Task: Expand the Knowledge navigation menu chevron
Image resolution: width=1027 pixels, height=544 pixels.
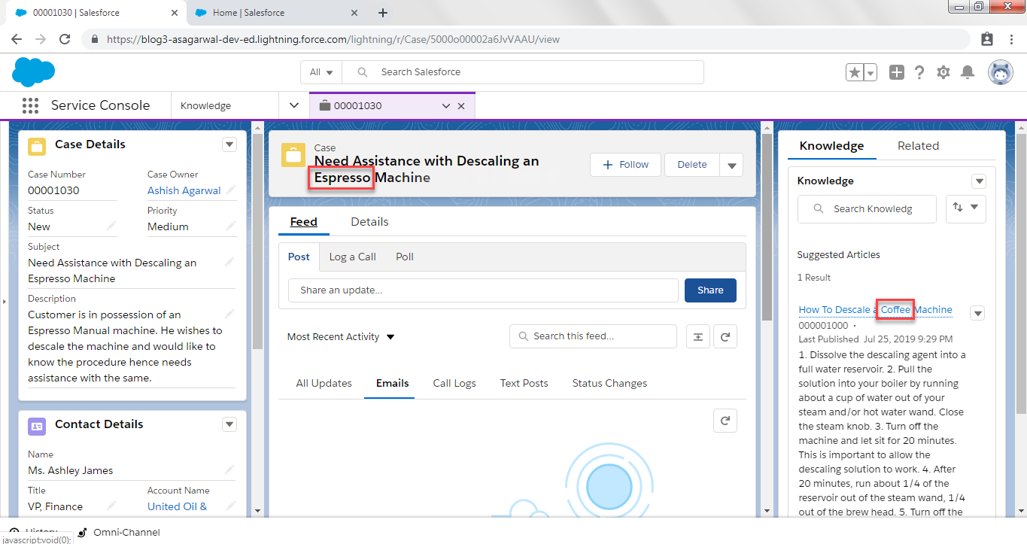Action: pyautogui.click(x=294, y=106)
